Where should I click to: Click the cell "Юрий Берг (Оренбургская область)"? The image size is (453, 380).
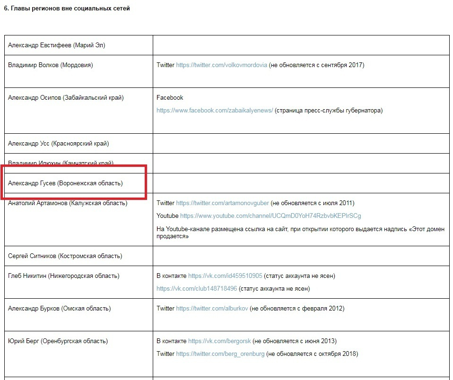pyautogui.click(x=78, y=354)
